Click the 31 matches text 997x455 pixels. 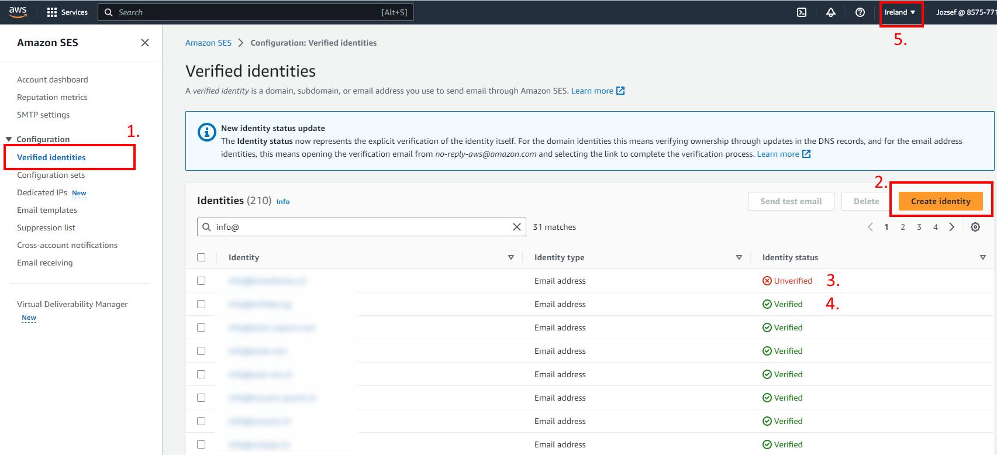point(554,227)
